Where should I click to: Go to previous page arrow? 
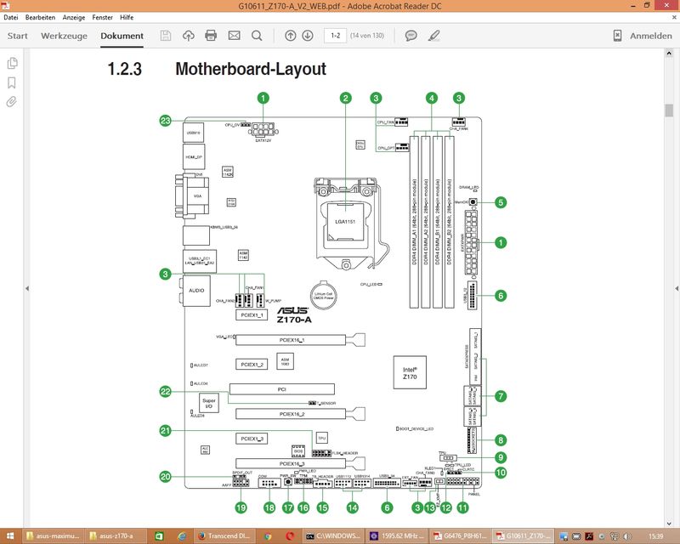coord(291,36)
